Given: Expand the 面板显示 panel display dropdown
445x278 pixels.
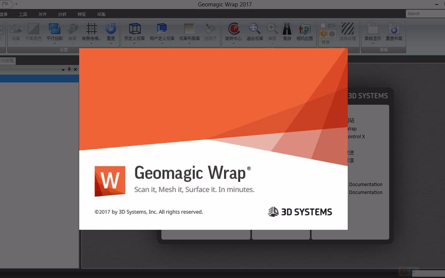Looking at the screenshot, I should [x=373, y=43].
